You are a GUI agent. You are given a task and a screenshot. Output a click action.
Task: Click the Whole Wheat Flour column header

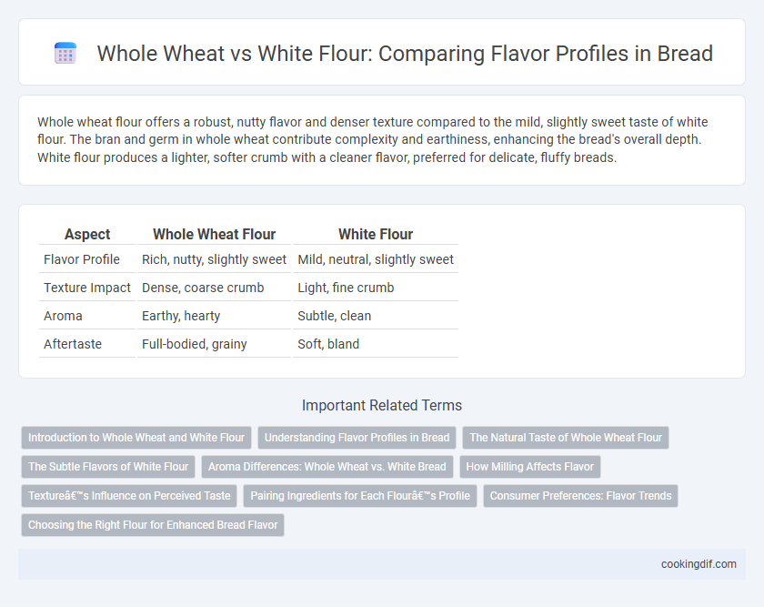click(x=214, y=234)
